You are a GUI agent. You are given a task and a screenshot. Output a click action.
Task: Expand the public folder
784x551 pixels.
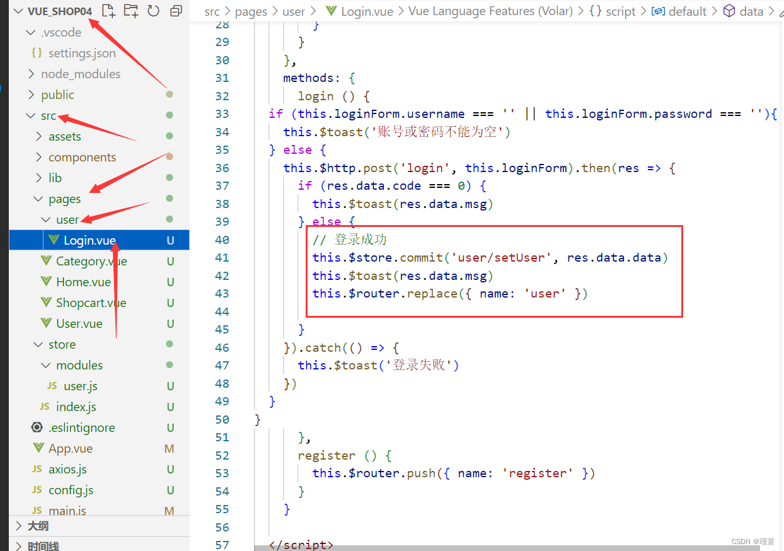31,95
